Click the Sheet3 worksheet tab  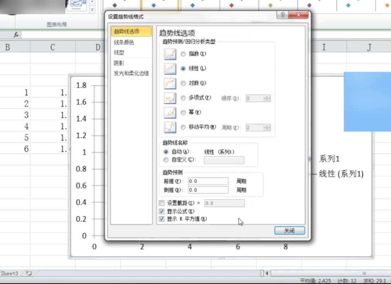(9, 273)
